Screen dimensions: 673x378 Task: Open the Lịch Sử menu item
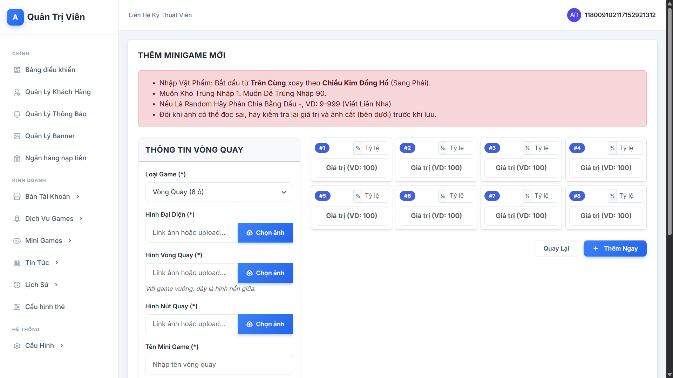(37, 285)
